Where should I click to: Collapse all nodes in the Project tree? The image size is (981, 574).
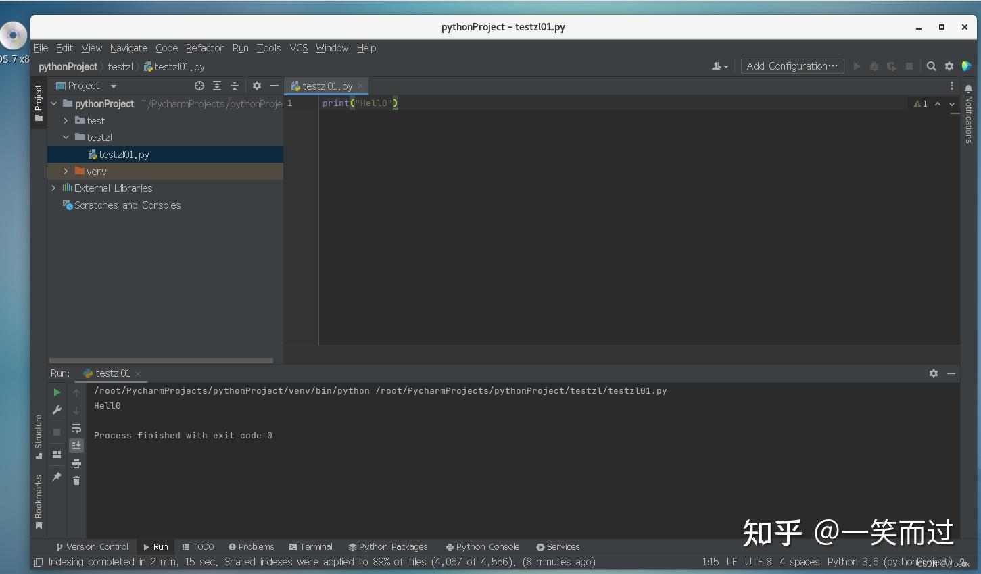pyautogui.click(x=233, y=86)
